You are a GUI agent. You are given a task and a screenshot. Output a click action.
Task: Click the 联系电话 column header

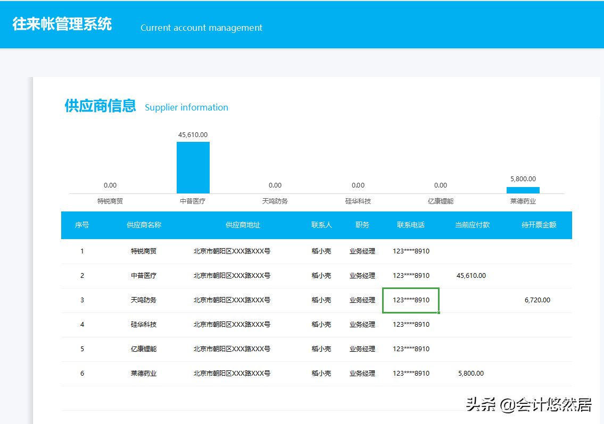pyautogui.click(x=411, y=225)
